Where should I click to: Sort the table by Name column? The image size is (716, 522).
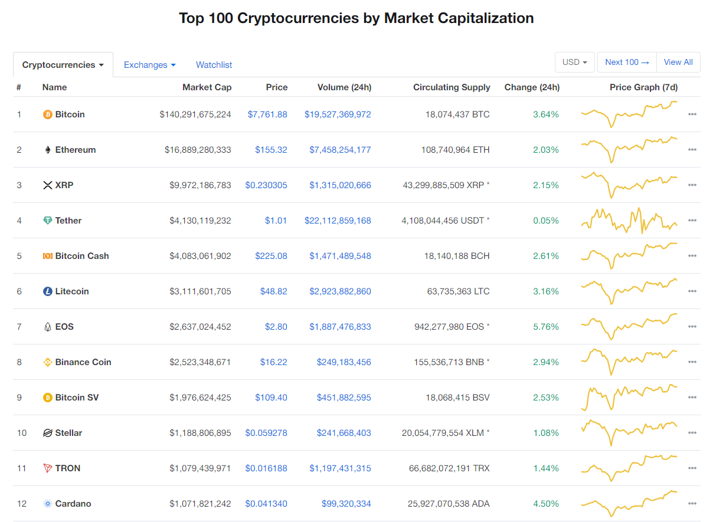(x=54, y=87)
